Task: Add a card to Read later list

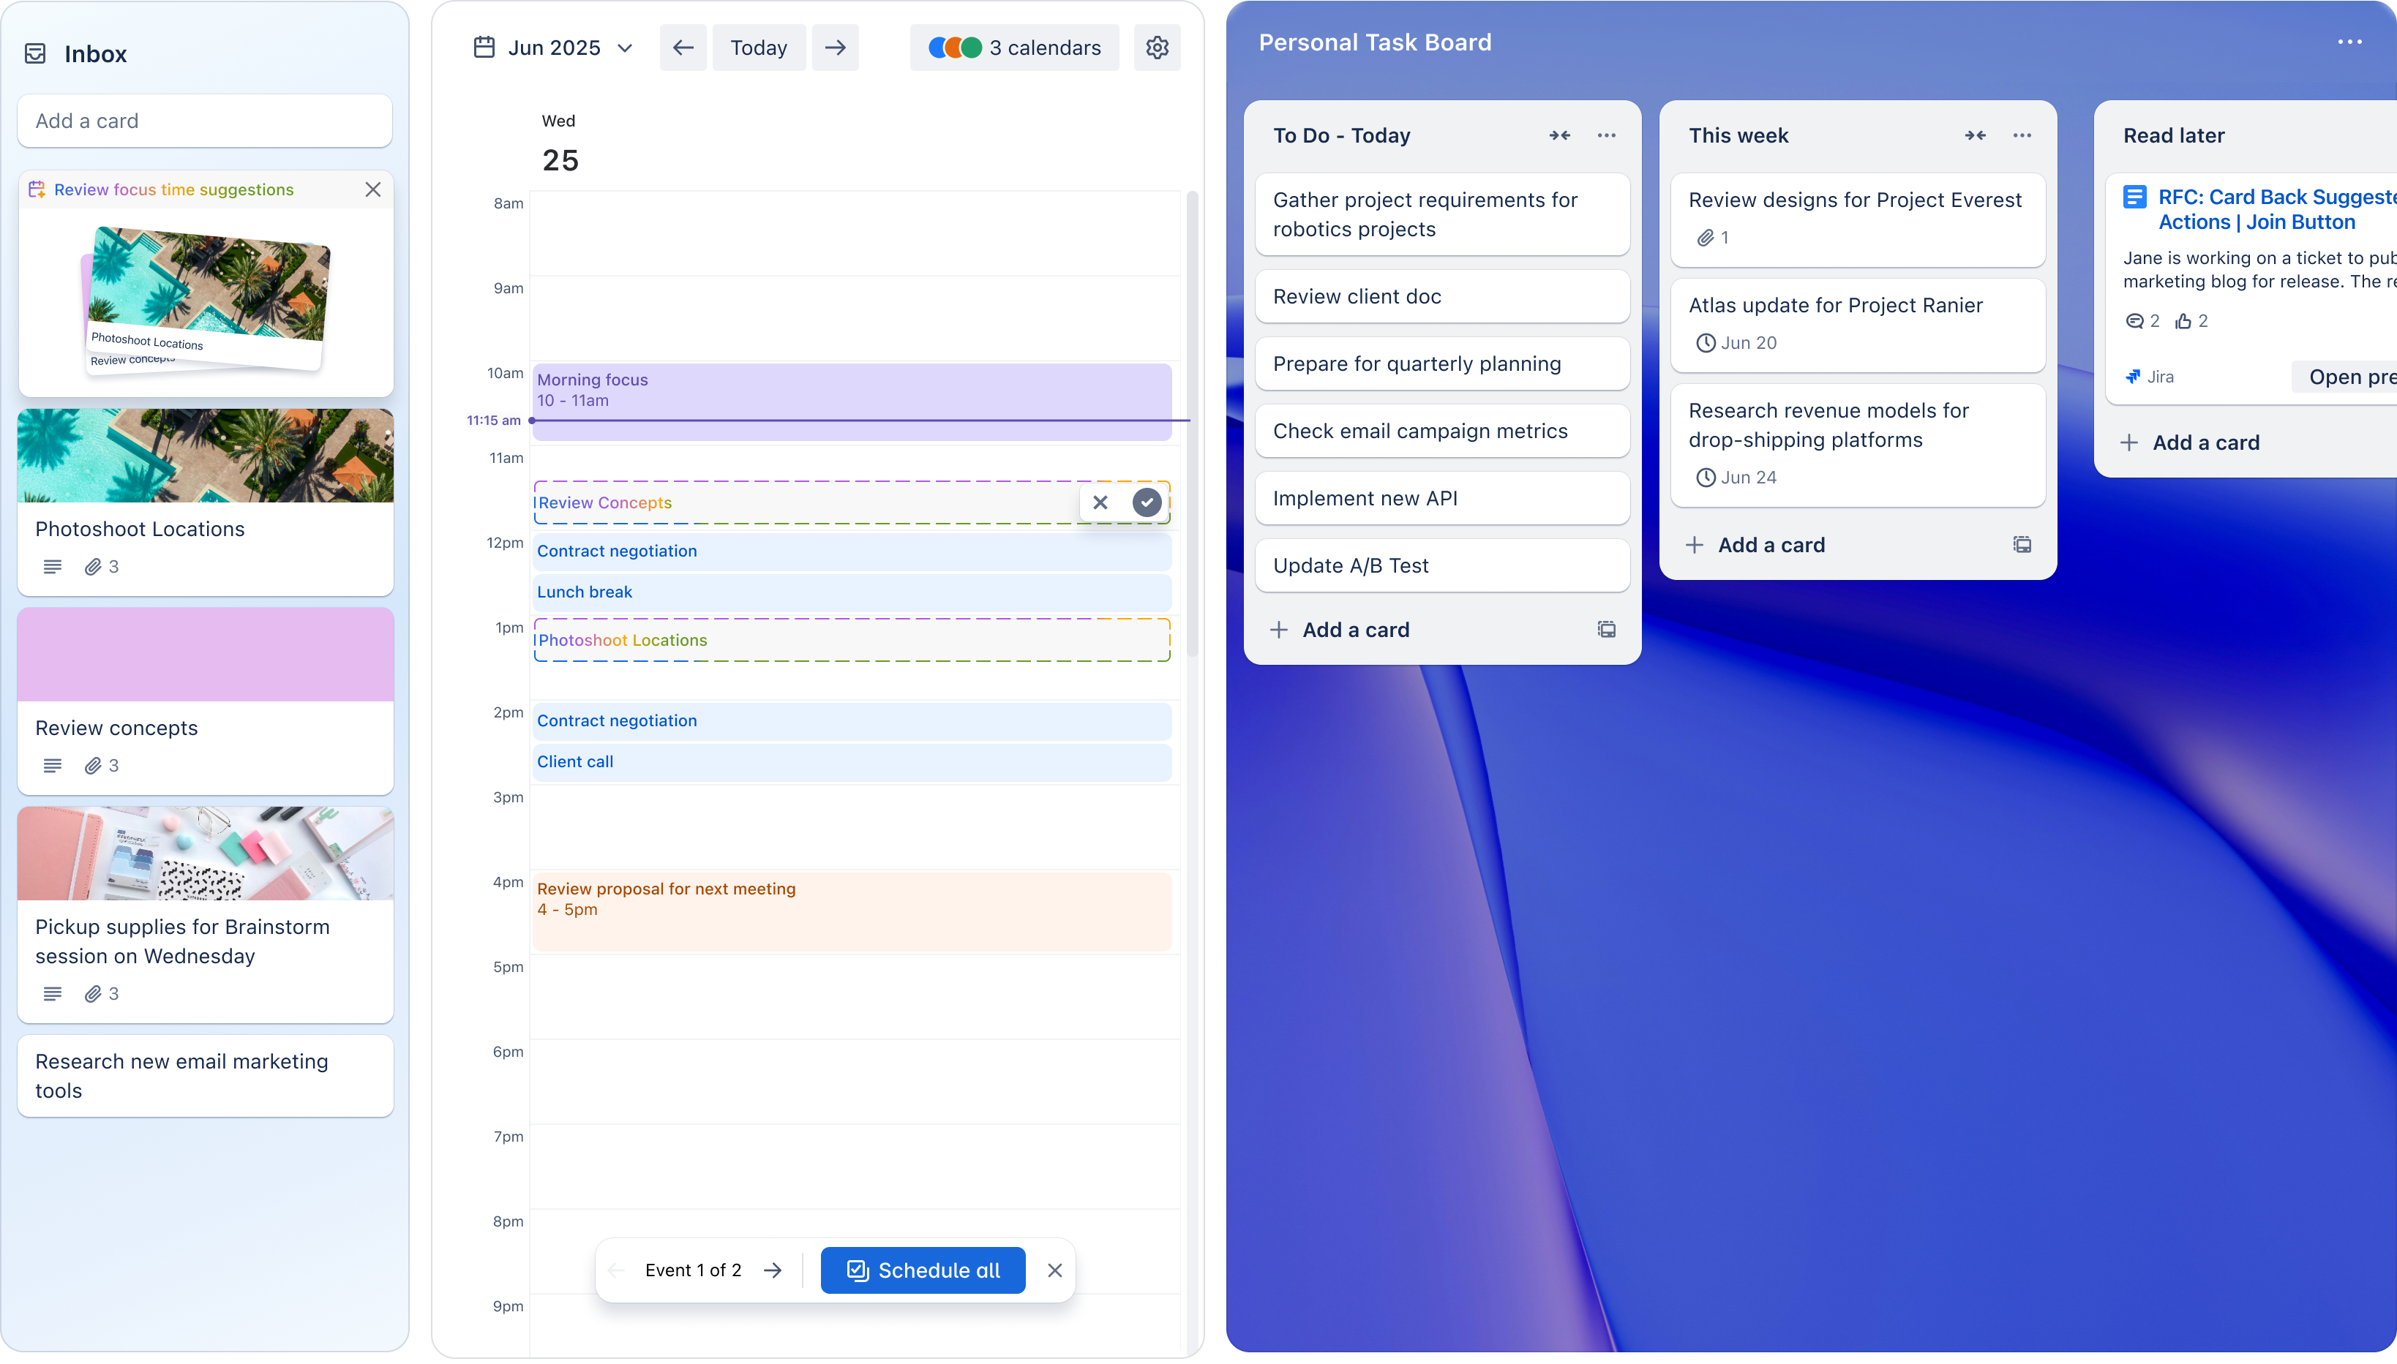Action: pyautogui.click(x=2189, y=443)
